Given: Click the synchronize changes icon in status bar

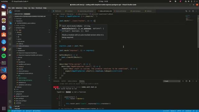Looking at the screenshot, I should click(x=24, y=111).
